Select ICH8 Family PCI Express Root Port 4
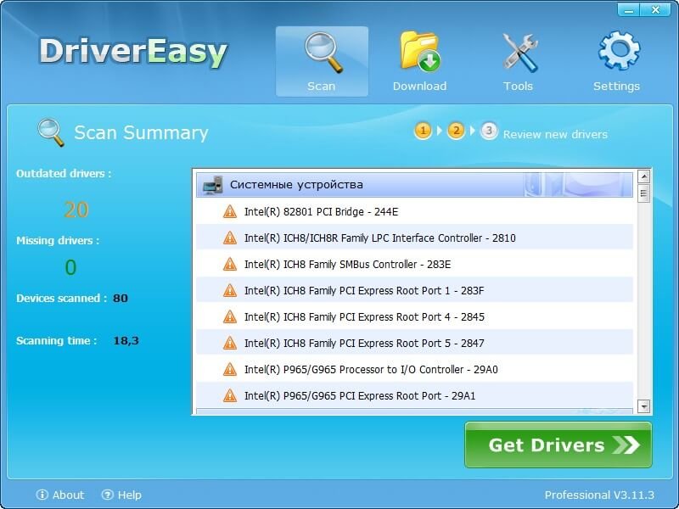The image size is (679, 509). [414, 316]
